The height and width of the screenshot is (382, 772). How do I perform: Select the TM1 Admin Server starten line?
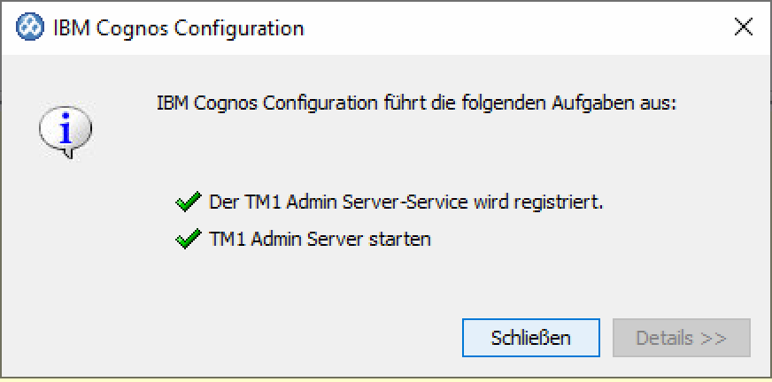(x=320, y=239)
